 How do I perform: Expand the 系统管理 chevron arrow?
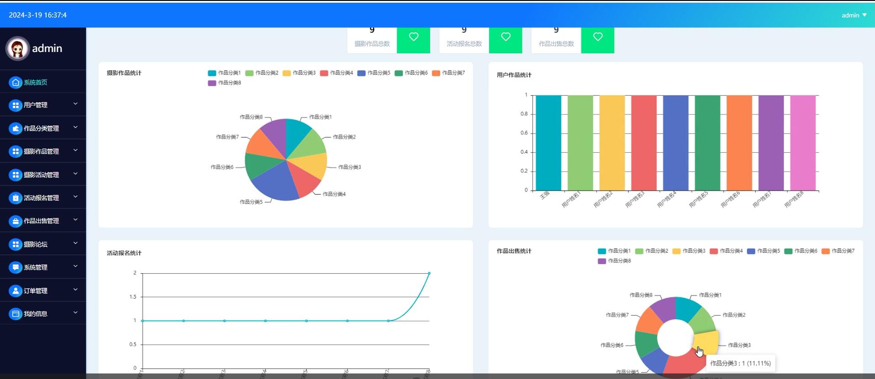click(x=75, y=266)
